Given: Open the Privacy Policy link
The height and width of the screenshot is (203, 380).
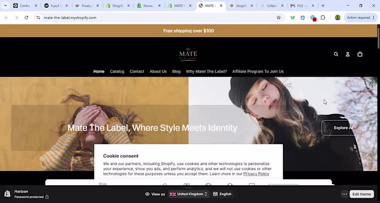Looking at the screenshot, I should [256, 174].
